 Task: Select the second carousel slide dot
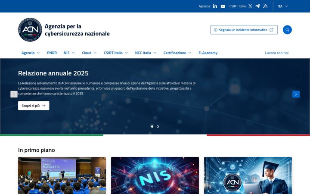[x=158, y=126]
